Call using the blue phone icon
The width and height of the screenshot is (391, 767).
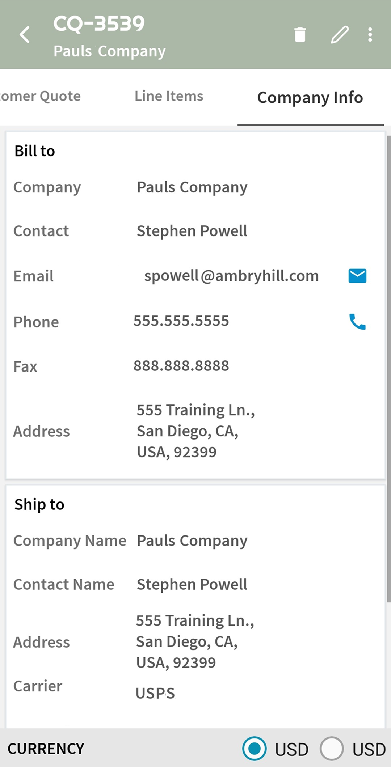[357, 322]
